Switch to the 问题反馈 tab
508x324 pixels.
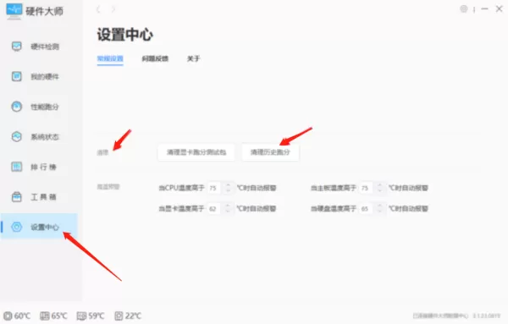pos(155,58)
